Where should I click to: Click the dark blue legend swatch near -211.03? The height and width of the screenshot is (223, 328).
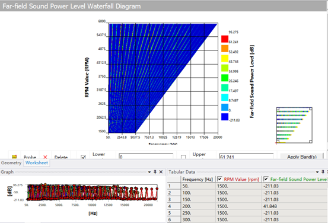click(225, 117)
